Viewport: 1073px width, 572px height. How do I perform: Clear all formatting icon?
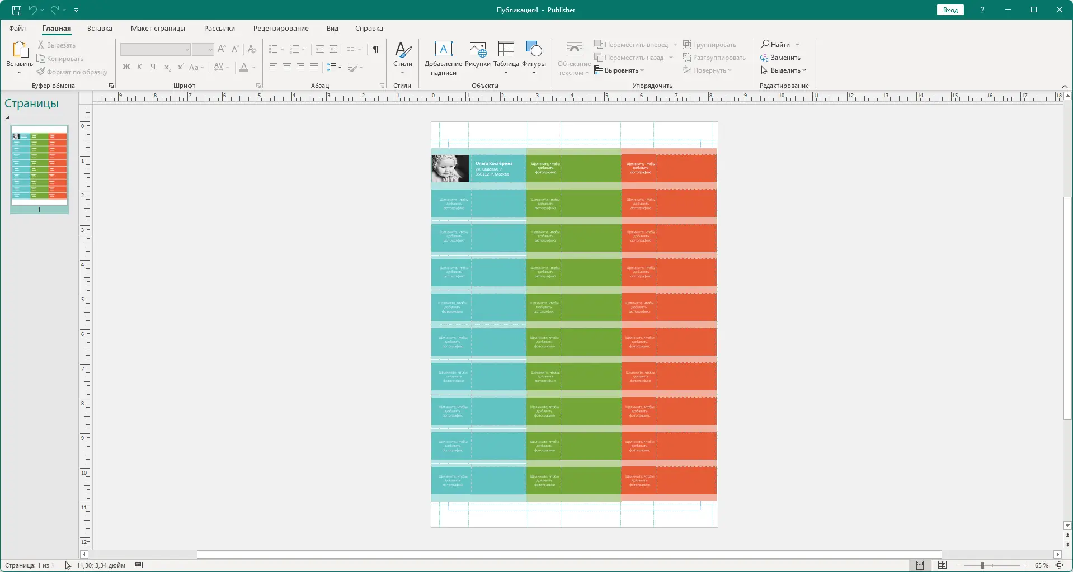click(x=252, y=49)
